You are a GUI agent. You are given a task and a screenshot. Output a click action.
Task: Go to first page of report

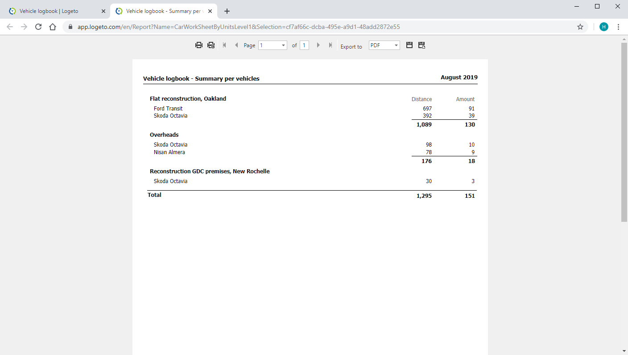pos(224,45)
